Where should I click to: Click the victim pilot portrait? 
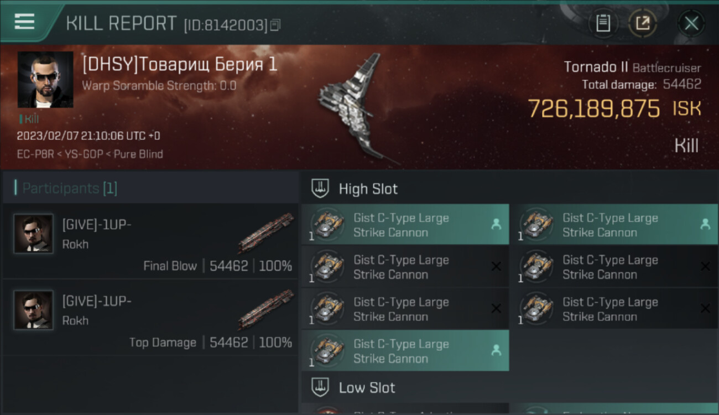pos(45,80)
